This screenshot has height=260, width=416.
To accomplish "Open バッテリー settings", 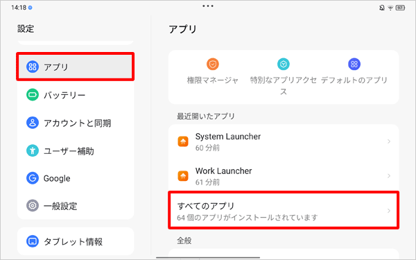I will (76, 95).
